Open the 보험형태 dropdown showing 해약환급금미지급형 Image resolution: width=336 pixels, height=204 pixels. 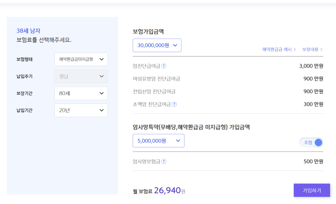tap(81, 59)
